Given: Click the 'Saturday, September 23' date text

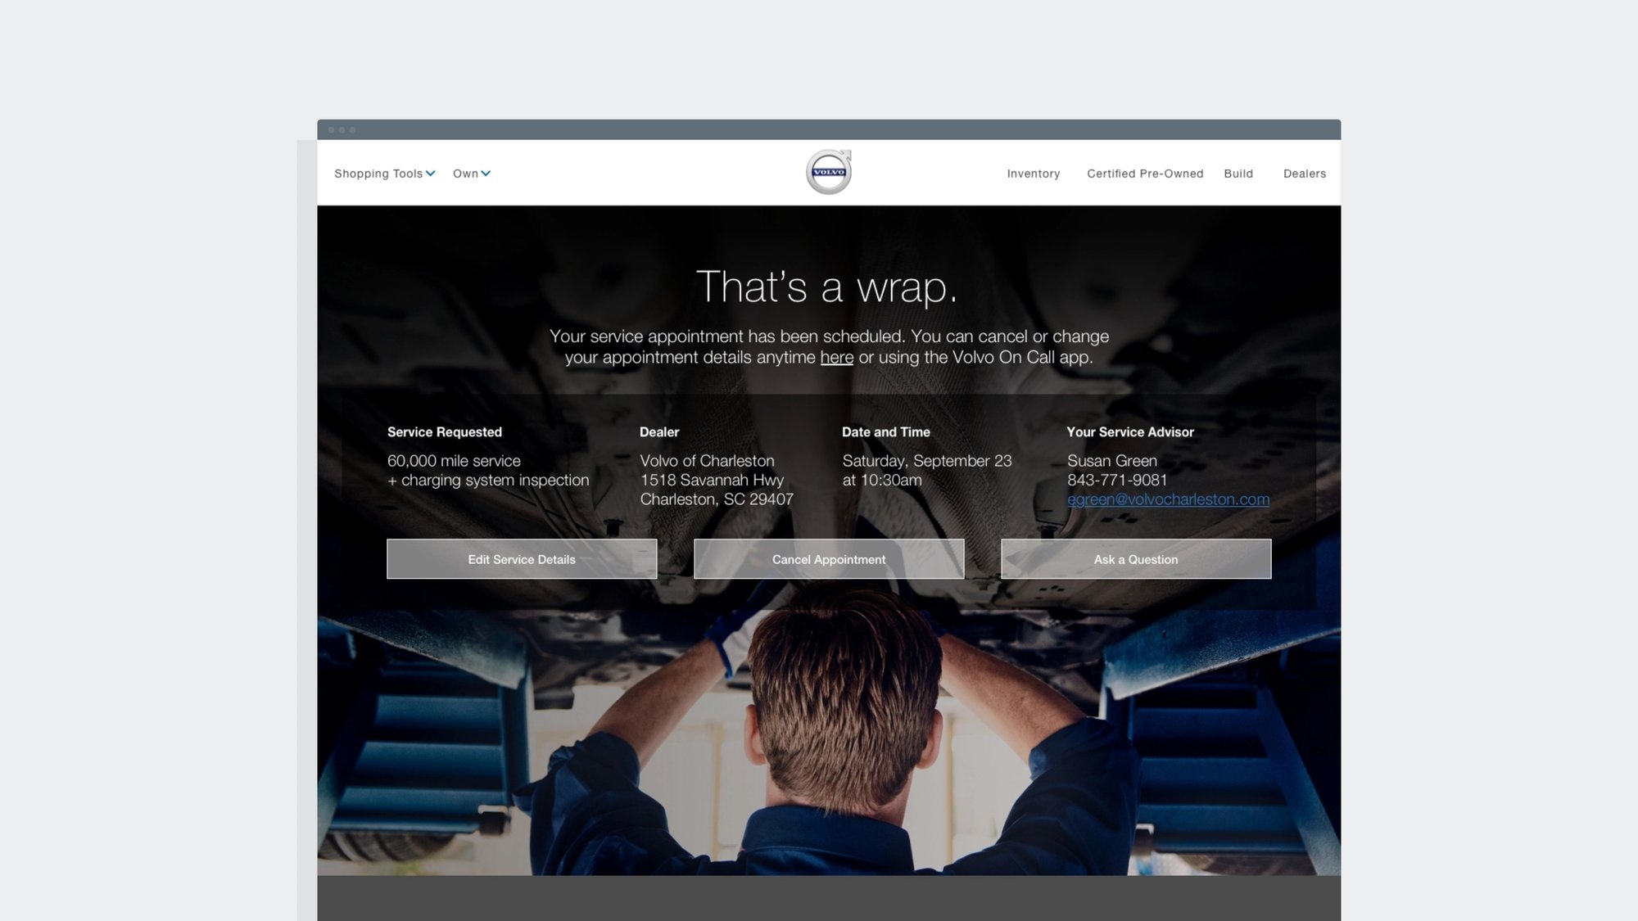Looking at the screenshot, I should pos(927,461).
